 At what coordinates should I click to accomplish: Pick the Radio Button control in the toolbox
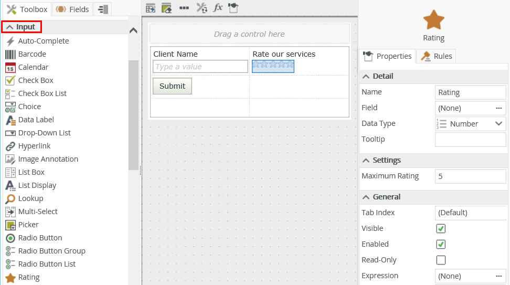coord(40,238)
